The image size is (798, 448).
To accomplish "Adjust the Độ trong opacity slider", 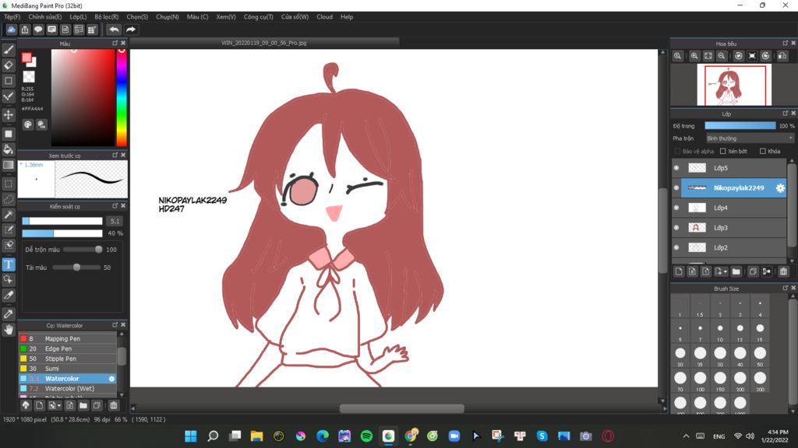I will [740, 126].
